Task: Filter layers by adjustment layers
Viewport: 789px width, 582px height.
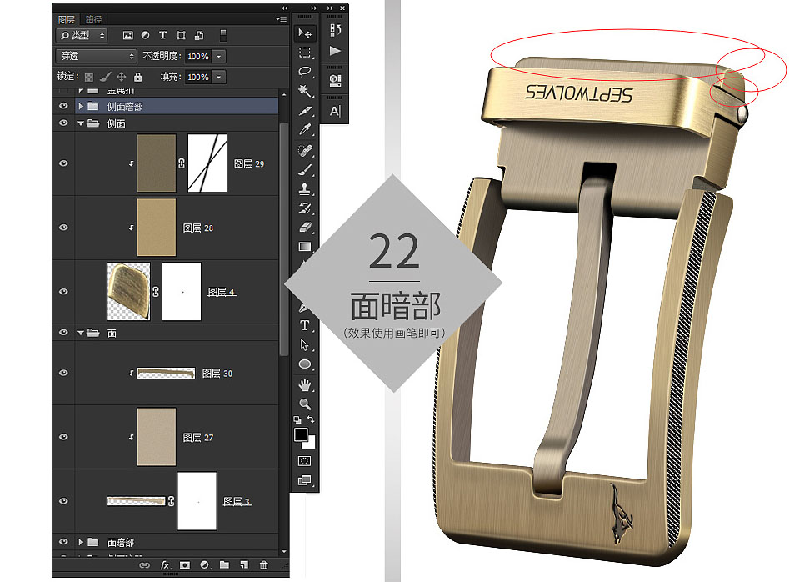Action: point(146,35)
